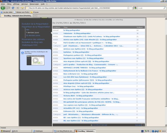Click the Titres column header
The height and width of the screenshot is (133, 167).
pos(65,27)
